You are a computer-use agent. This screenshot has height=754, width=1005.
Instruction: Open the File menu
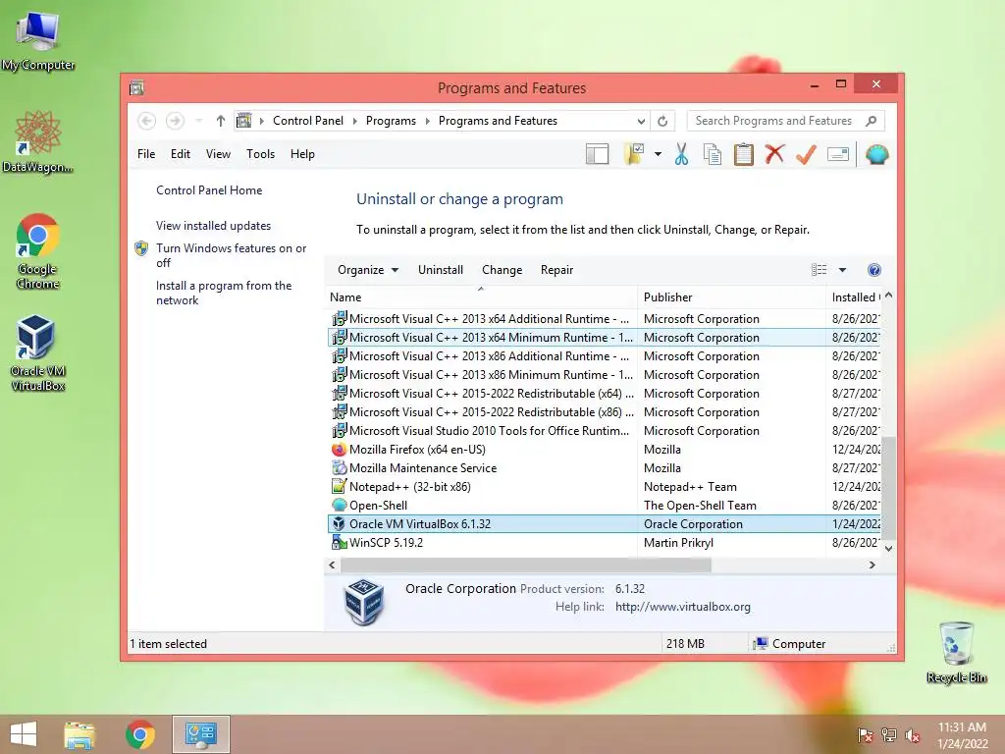click(x=146, y=154)
